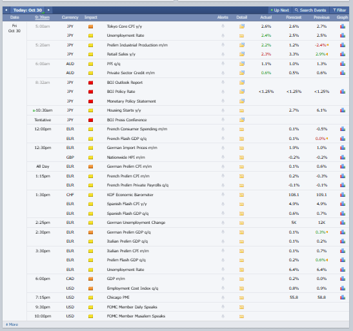353x331 pixels.
Task: Open the Today: Oct 30 date picker
Action: (x=28, y=10)
